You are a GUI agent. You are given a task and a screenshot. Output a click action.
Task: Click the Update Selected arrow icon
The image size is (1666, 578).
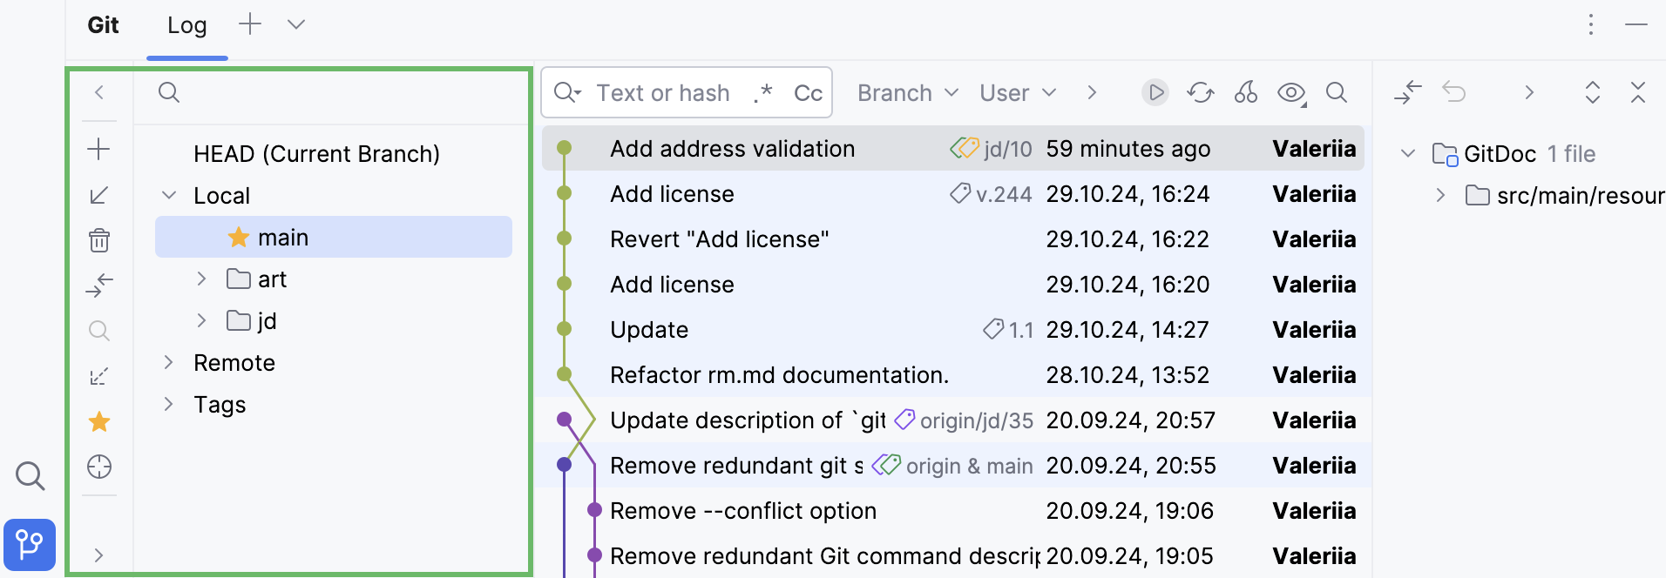tap(99, 195)
